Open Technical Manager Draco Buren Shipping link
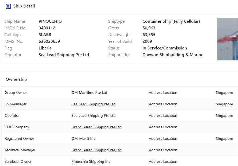Image resolution: width=238 pixels, height=166 pixels. [96, 150]
